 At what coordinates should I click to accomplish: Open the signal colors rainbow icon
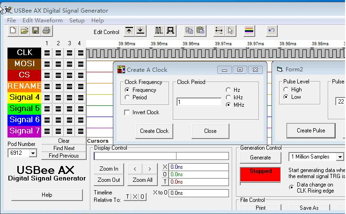click(x=249, y=31)
